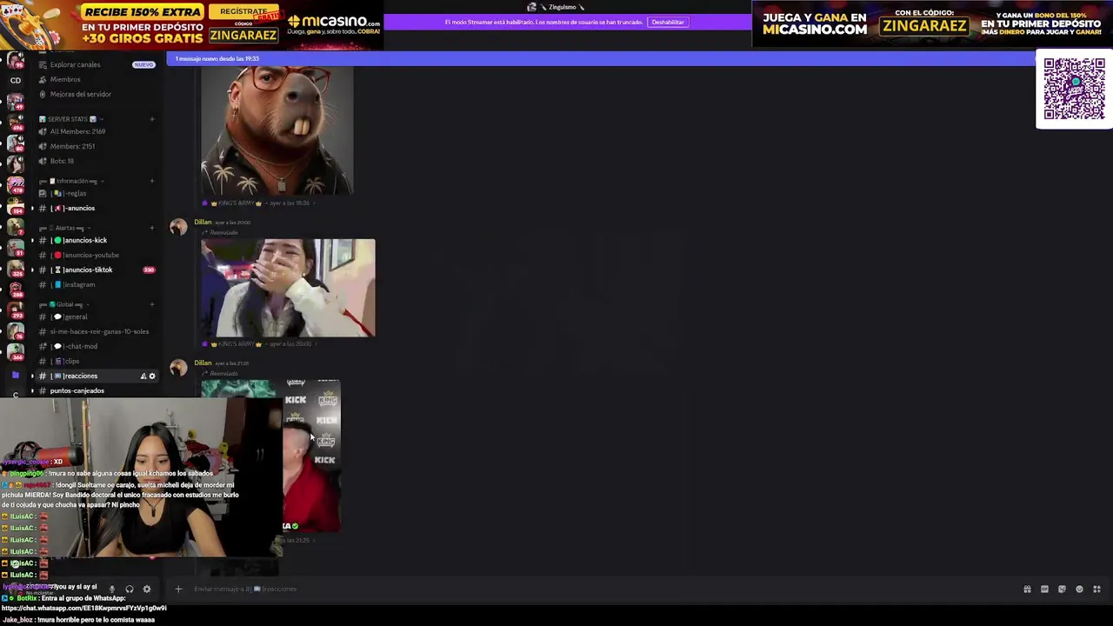1113x626 pixels.
Task: Open the server with 366 badge
Action: click(x=15, y=350)
